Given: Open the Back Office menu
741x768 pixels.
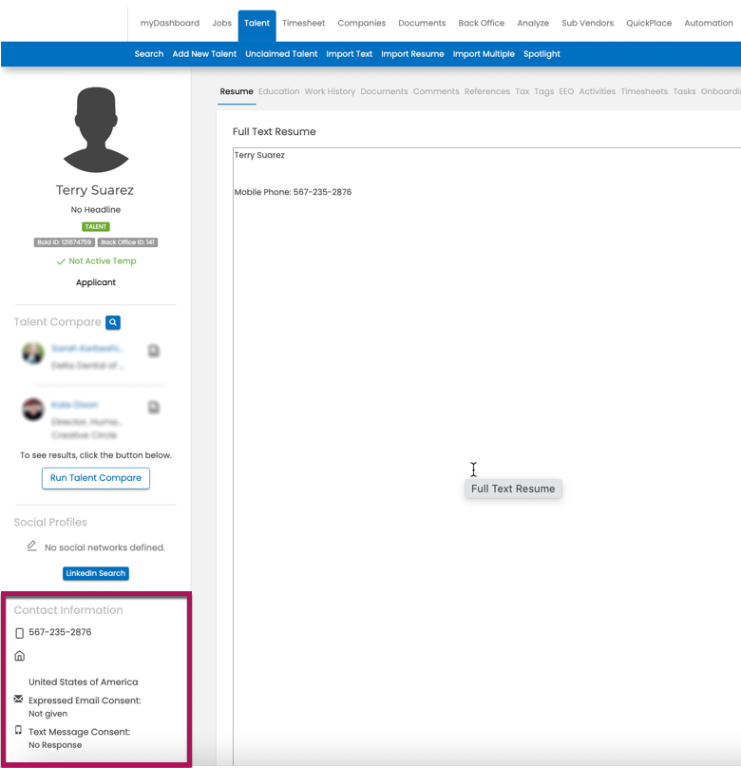Looking at the screenshot, I should point(481,23).
